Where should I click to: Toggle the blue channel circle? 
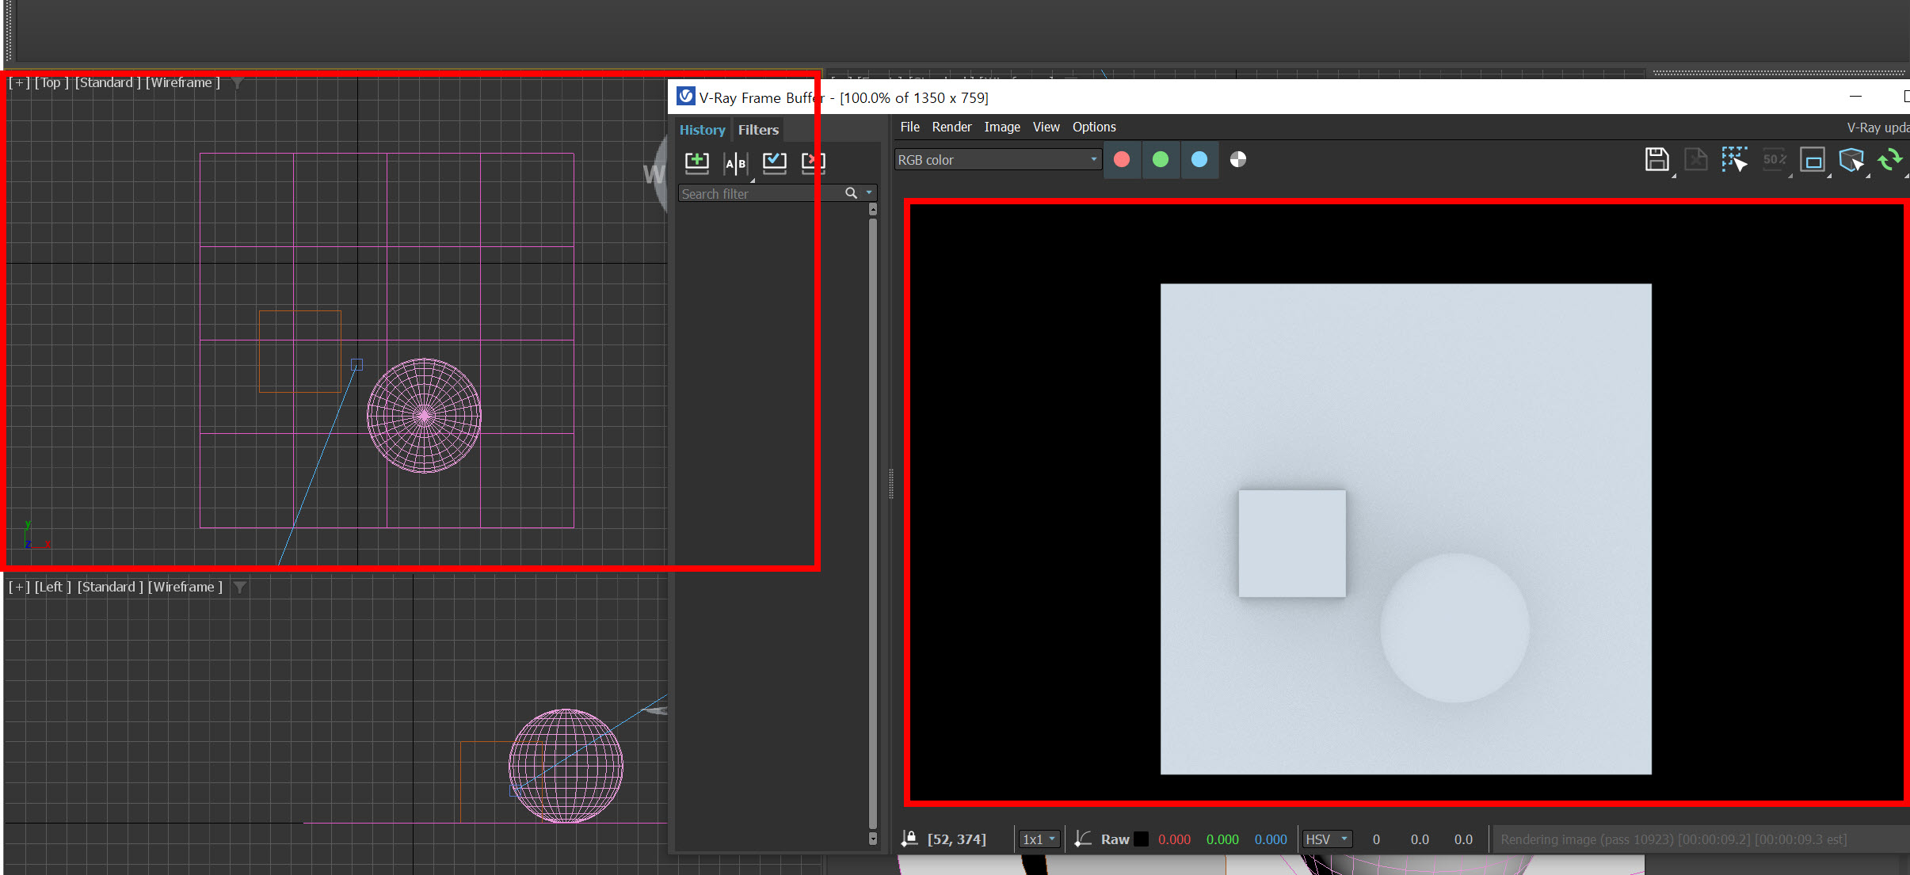1199,160
